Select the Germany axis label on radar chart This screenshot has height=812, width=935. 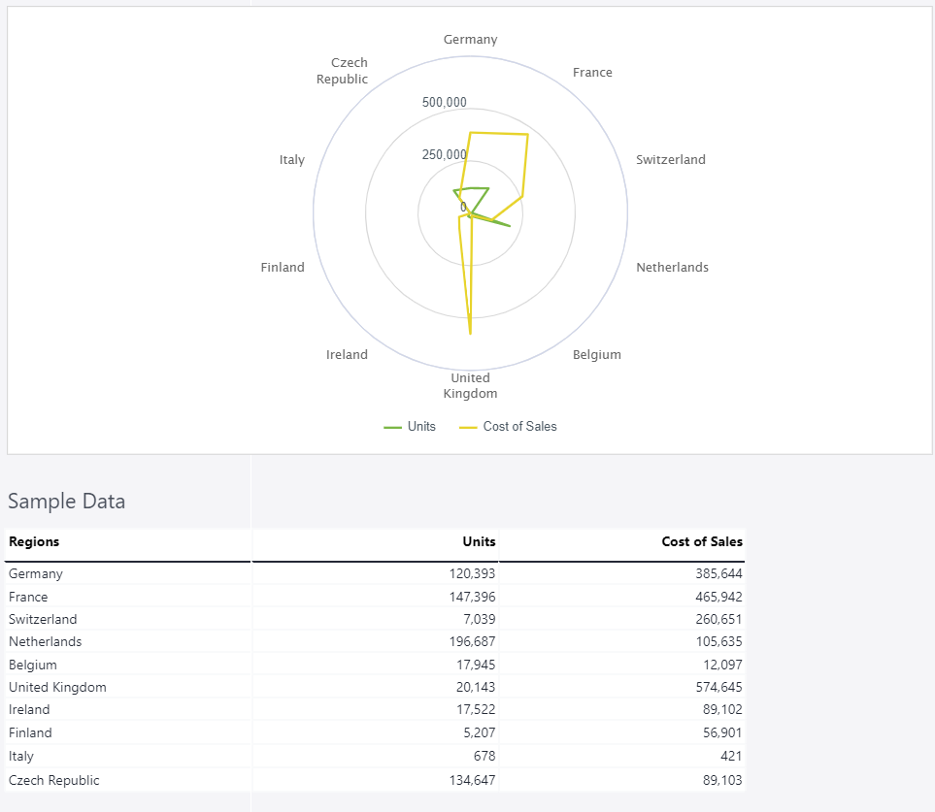coord(470,40)
